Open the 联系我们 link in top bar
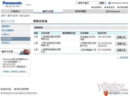The image size is (130, 96). [x=111, y=7]
